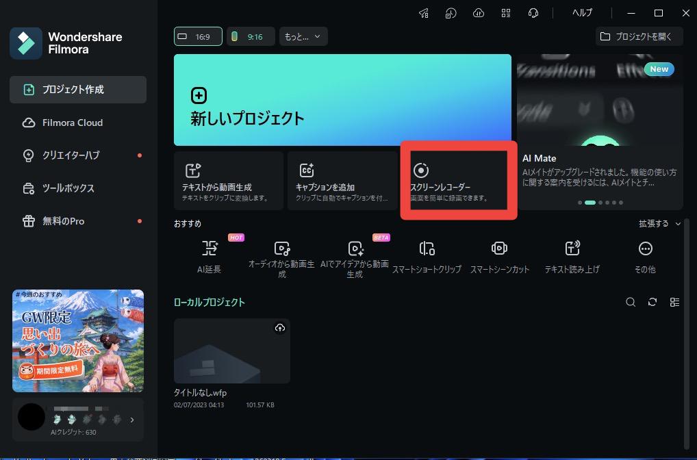
Task: Select the last AI Mate carousel dot
Action: pyautogui.click(x=621, y=203)
